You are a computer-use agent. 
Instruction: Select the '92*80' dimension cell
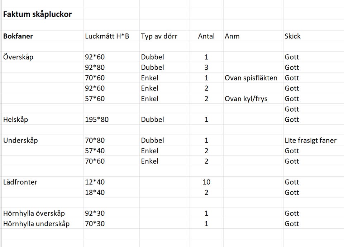pos(95,67)
